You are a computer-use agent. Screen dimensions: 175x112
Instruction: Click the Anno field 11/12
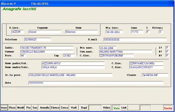tap(137, 32)
